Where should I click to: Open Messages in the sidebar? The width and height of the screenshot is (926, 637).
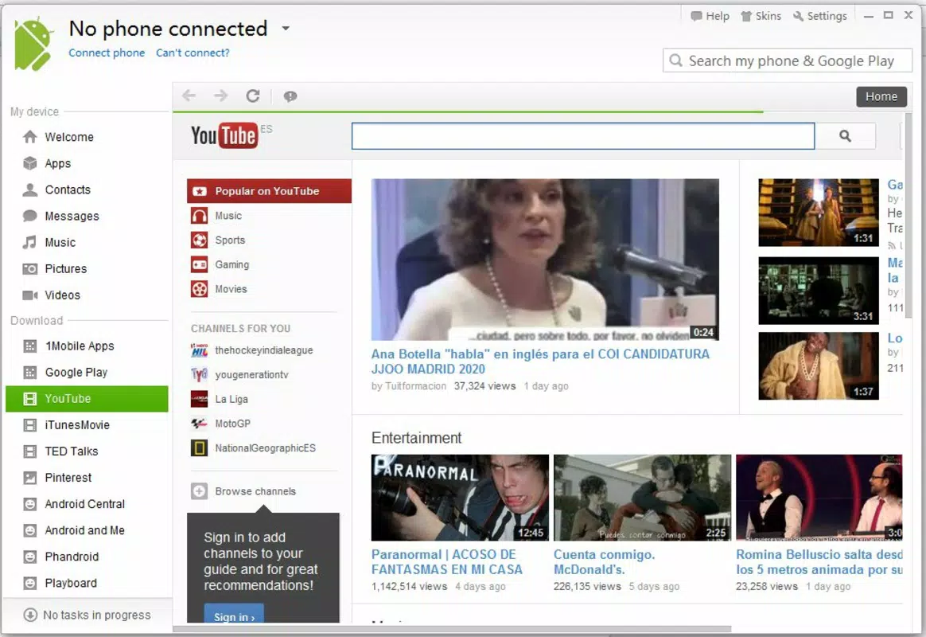pyautogui.click(x=87, y=217)
